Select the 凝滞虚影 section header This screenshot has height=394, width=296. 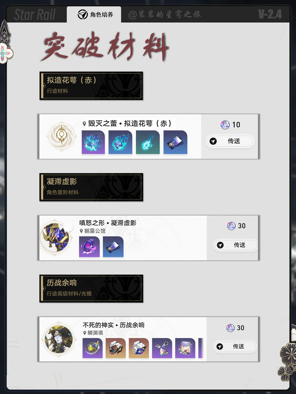[91, 187]
